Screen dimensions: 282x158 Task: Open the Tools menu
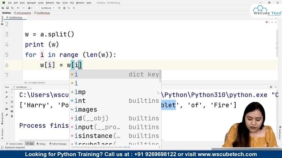coord(65,3)
